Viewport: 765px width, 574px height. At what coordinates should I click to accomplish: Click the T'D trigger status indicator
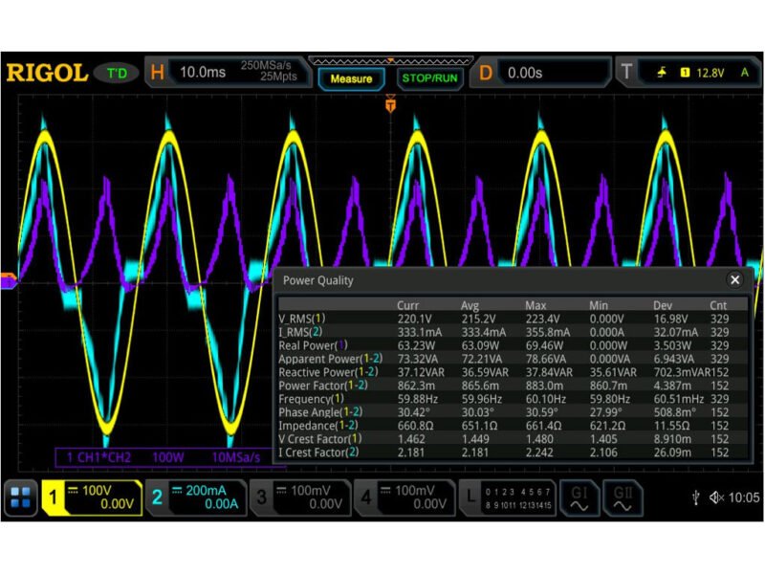click(117, 74)
